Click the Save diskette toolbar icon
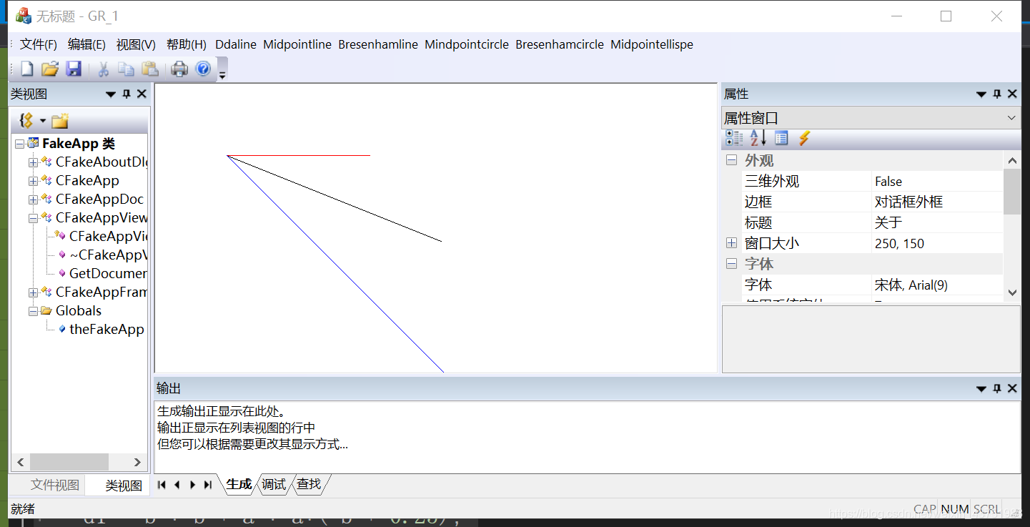Viewport: 1030px width, 527px height. [x=73, y=69]
